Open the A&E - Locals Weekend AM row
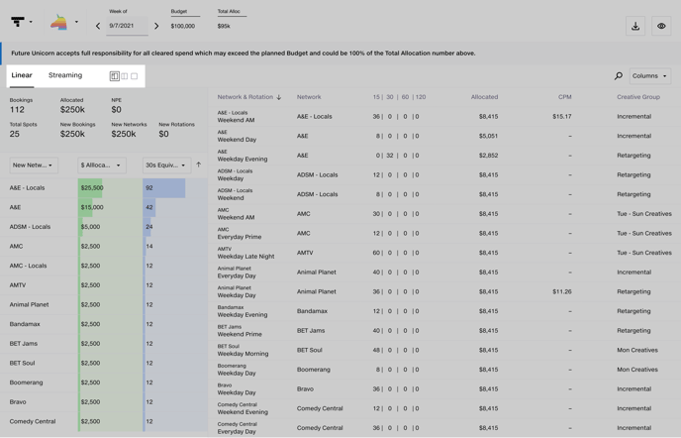The image size is (681, 438). (444, 117)
